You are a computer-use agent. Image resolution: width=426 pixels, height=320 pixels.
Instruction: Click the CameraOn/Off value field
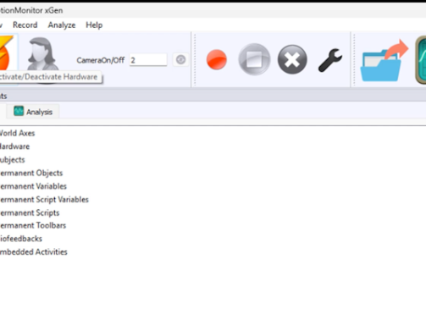pyautogui.click(x=148, y=60)
